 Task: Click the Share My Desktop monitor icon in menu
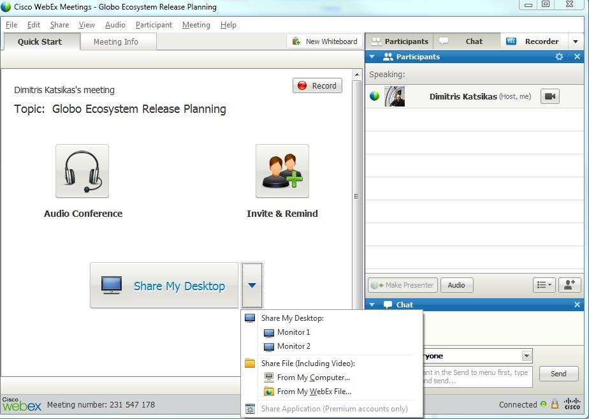click(250, 318)
